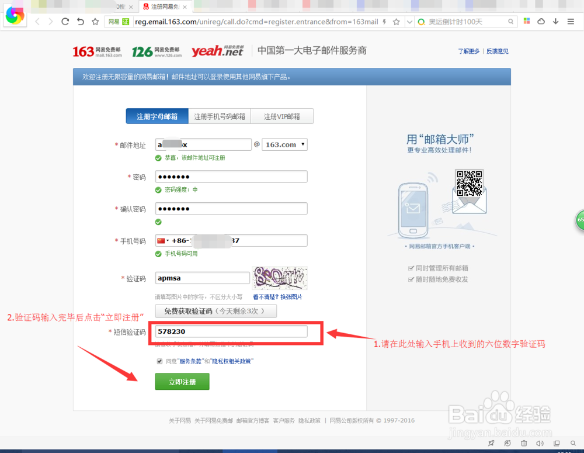The image size is (584, 453).
Task: Click the 邮件地址 input field
Action: [203, 144]
